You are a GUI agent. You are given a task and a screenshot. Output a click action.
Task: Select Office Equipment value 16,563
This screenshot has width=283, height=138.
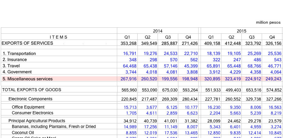tap(275, 107)
